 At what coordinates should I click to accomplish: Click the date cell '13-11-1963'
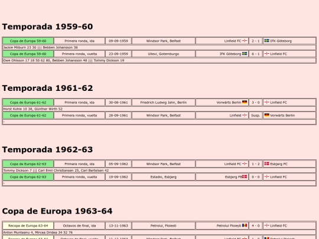118,225
